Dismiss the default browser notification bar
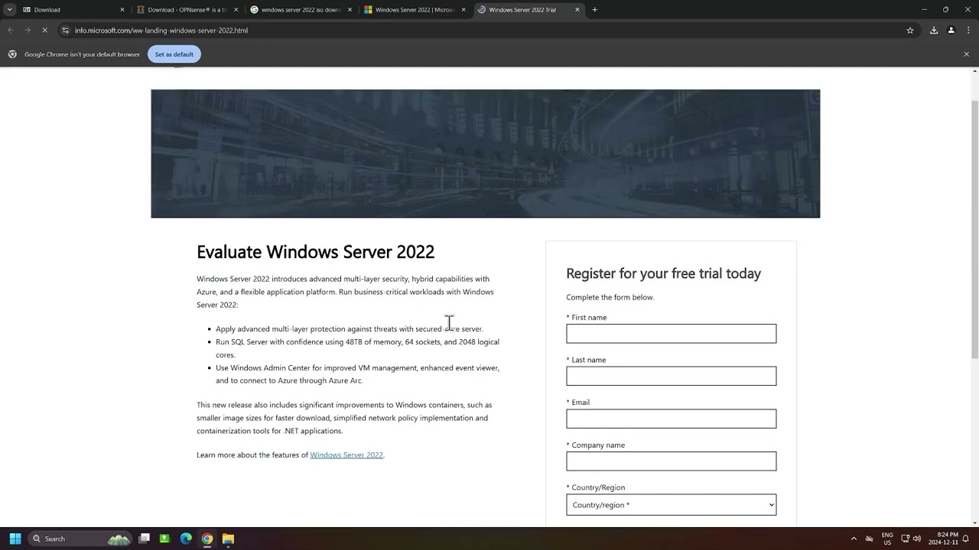The image size is (979, 550). [966, 54]
